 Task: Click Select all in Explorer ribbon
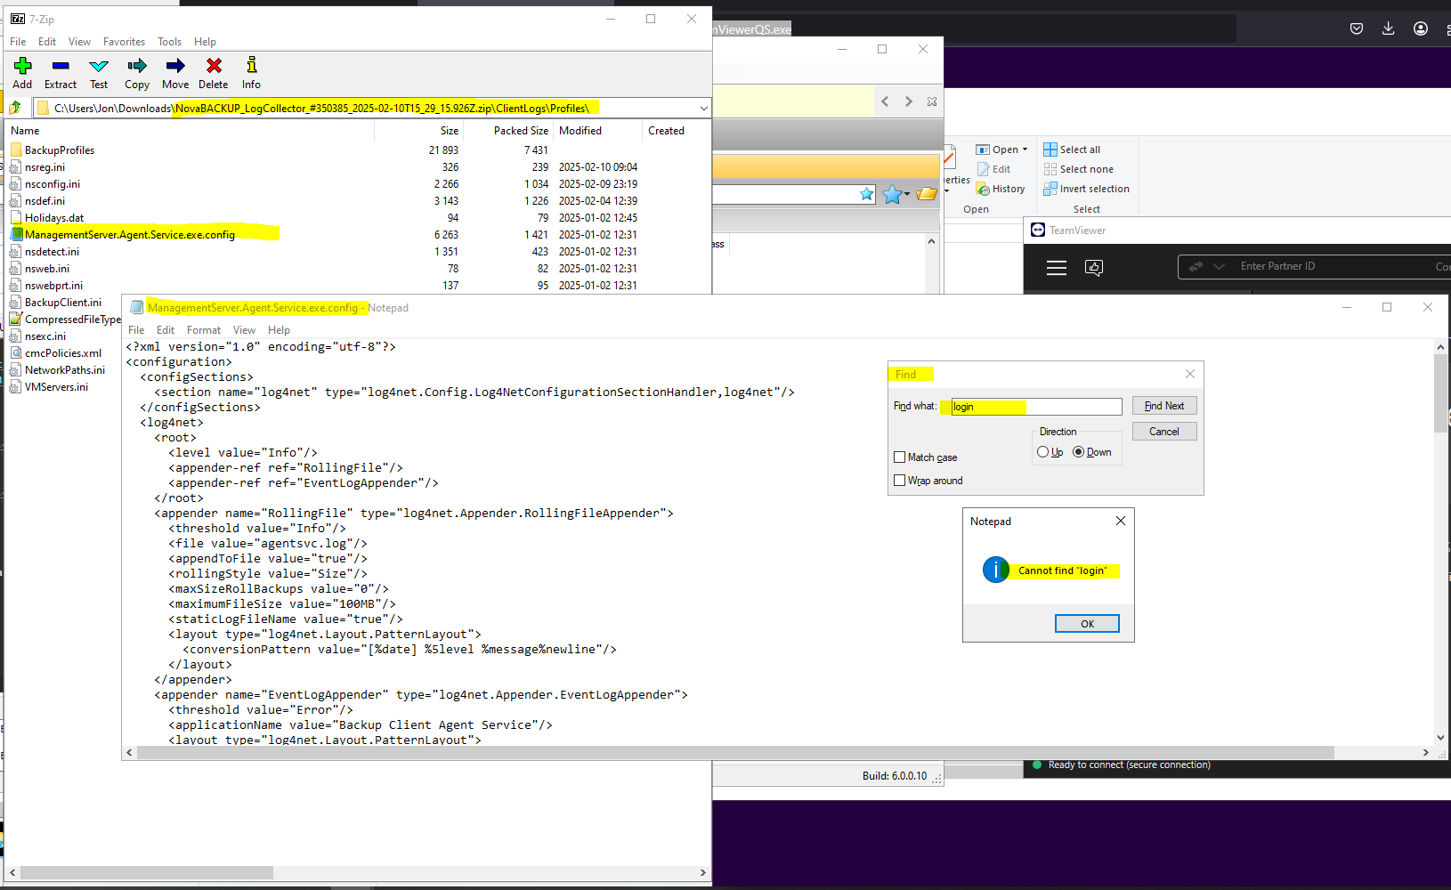[1072, 150]
